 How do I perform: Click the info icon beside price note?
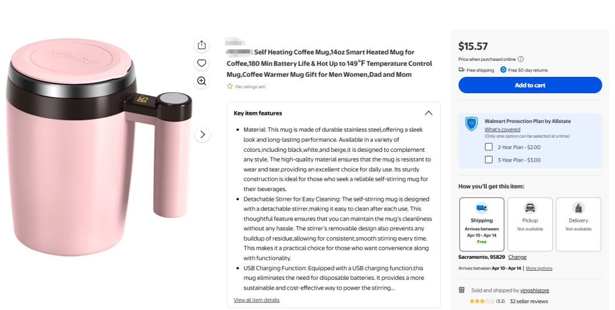(520, 59)
